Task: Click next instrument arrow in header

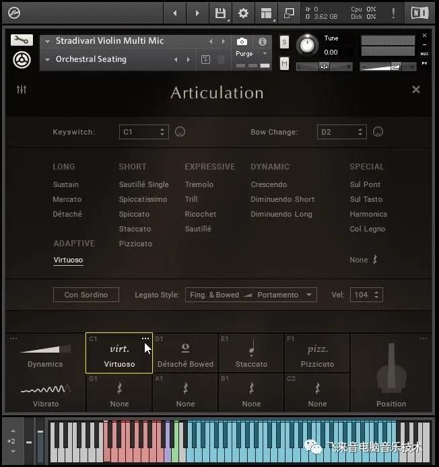Action: 224,42
